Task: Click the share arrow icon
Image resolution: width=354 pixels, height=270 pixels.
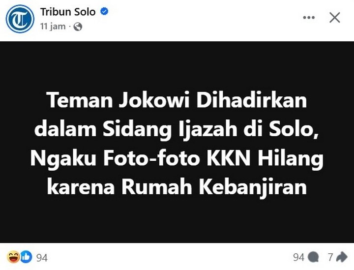Action: click(x=342, y=257)
